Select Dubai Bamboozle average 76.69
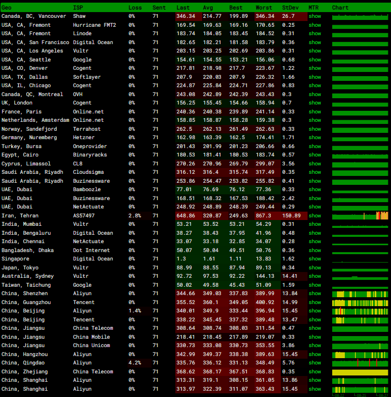 click(210, 190)
